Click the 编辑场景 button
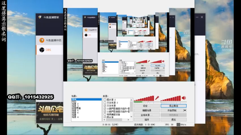Image resolution: width=241 pixels, height=135 pixels. pyautogui.click(x=147, y=110)
